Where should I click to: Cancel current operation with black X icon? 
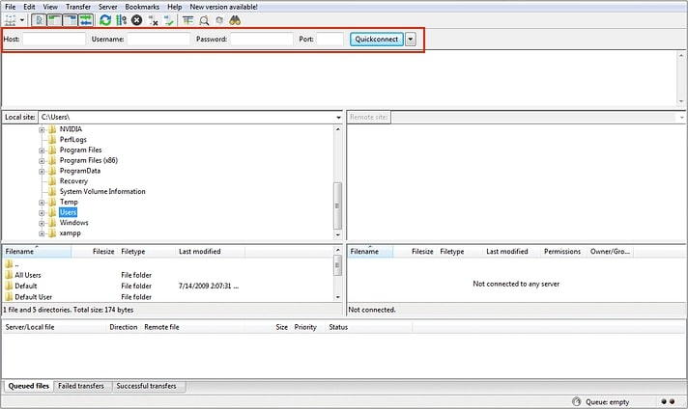[137, 20]
